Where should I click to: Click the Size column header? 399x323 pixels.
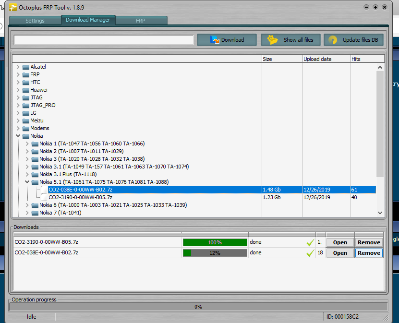pyautogui.click(x=282, y=59)
